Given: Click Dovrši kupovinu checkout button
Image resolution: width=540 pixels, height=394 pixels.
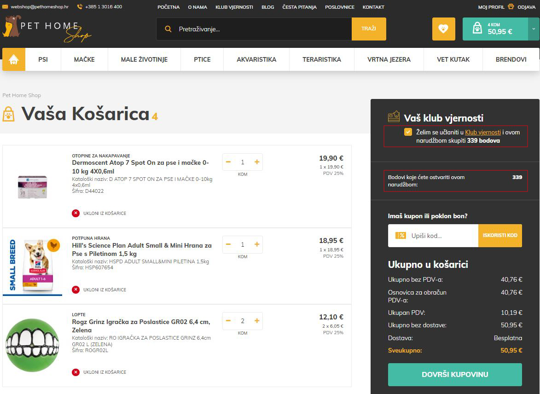Looking at the screenshot, I should pyautogui.click(x=455, y=374).
